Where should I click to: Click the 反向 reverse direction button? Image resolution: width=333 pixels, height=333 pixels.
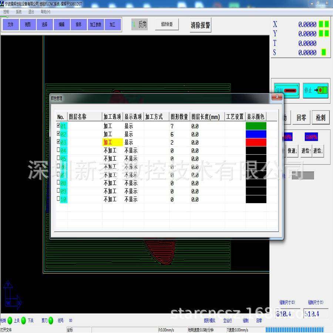click(x=139, y=25)
